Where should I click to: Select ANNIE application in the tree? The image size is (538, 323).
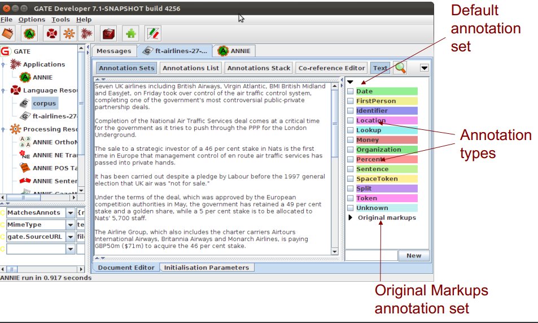coord(42,77)
